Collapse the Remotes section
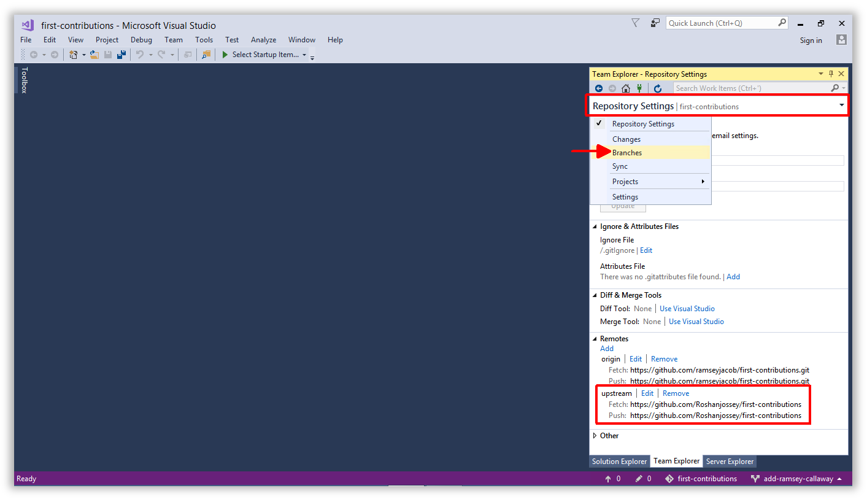This screenshot has width=867, height=499. pyautogui.click(x=595, y=339)
